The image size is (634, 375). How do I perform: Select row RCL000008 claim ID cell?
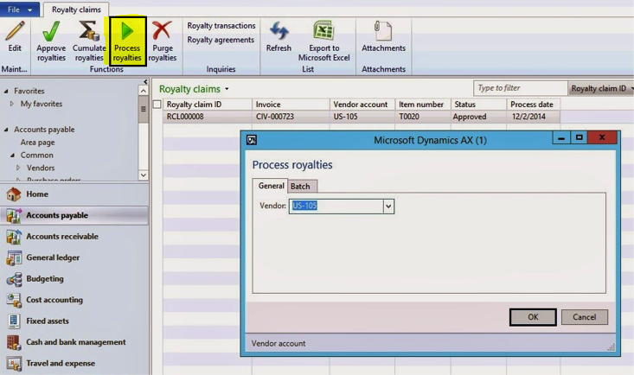(x=208, y=117)
